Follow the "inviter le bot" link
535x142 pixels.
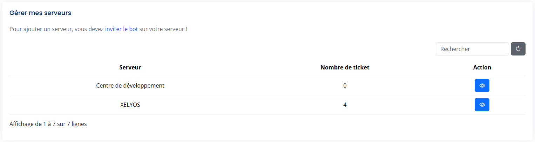(x=121, y=29)
